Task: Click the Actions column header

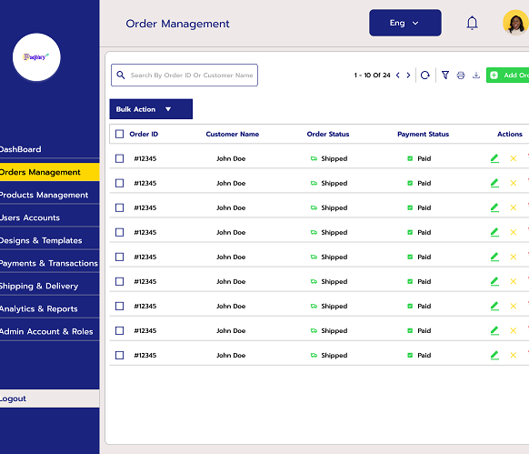Action: [x=510, y=134]
